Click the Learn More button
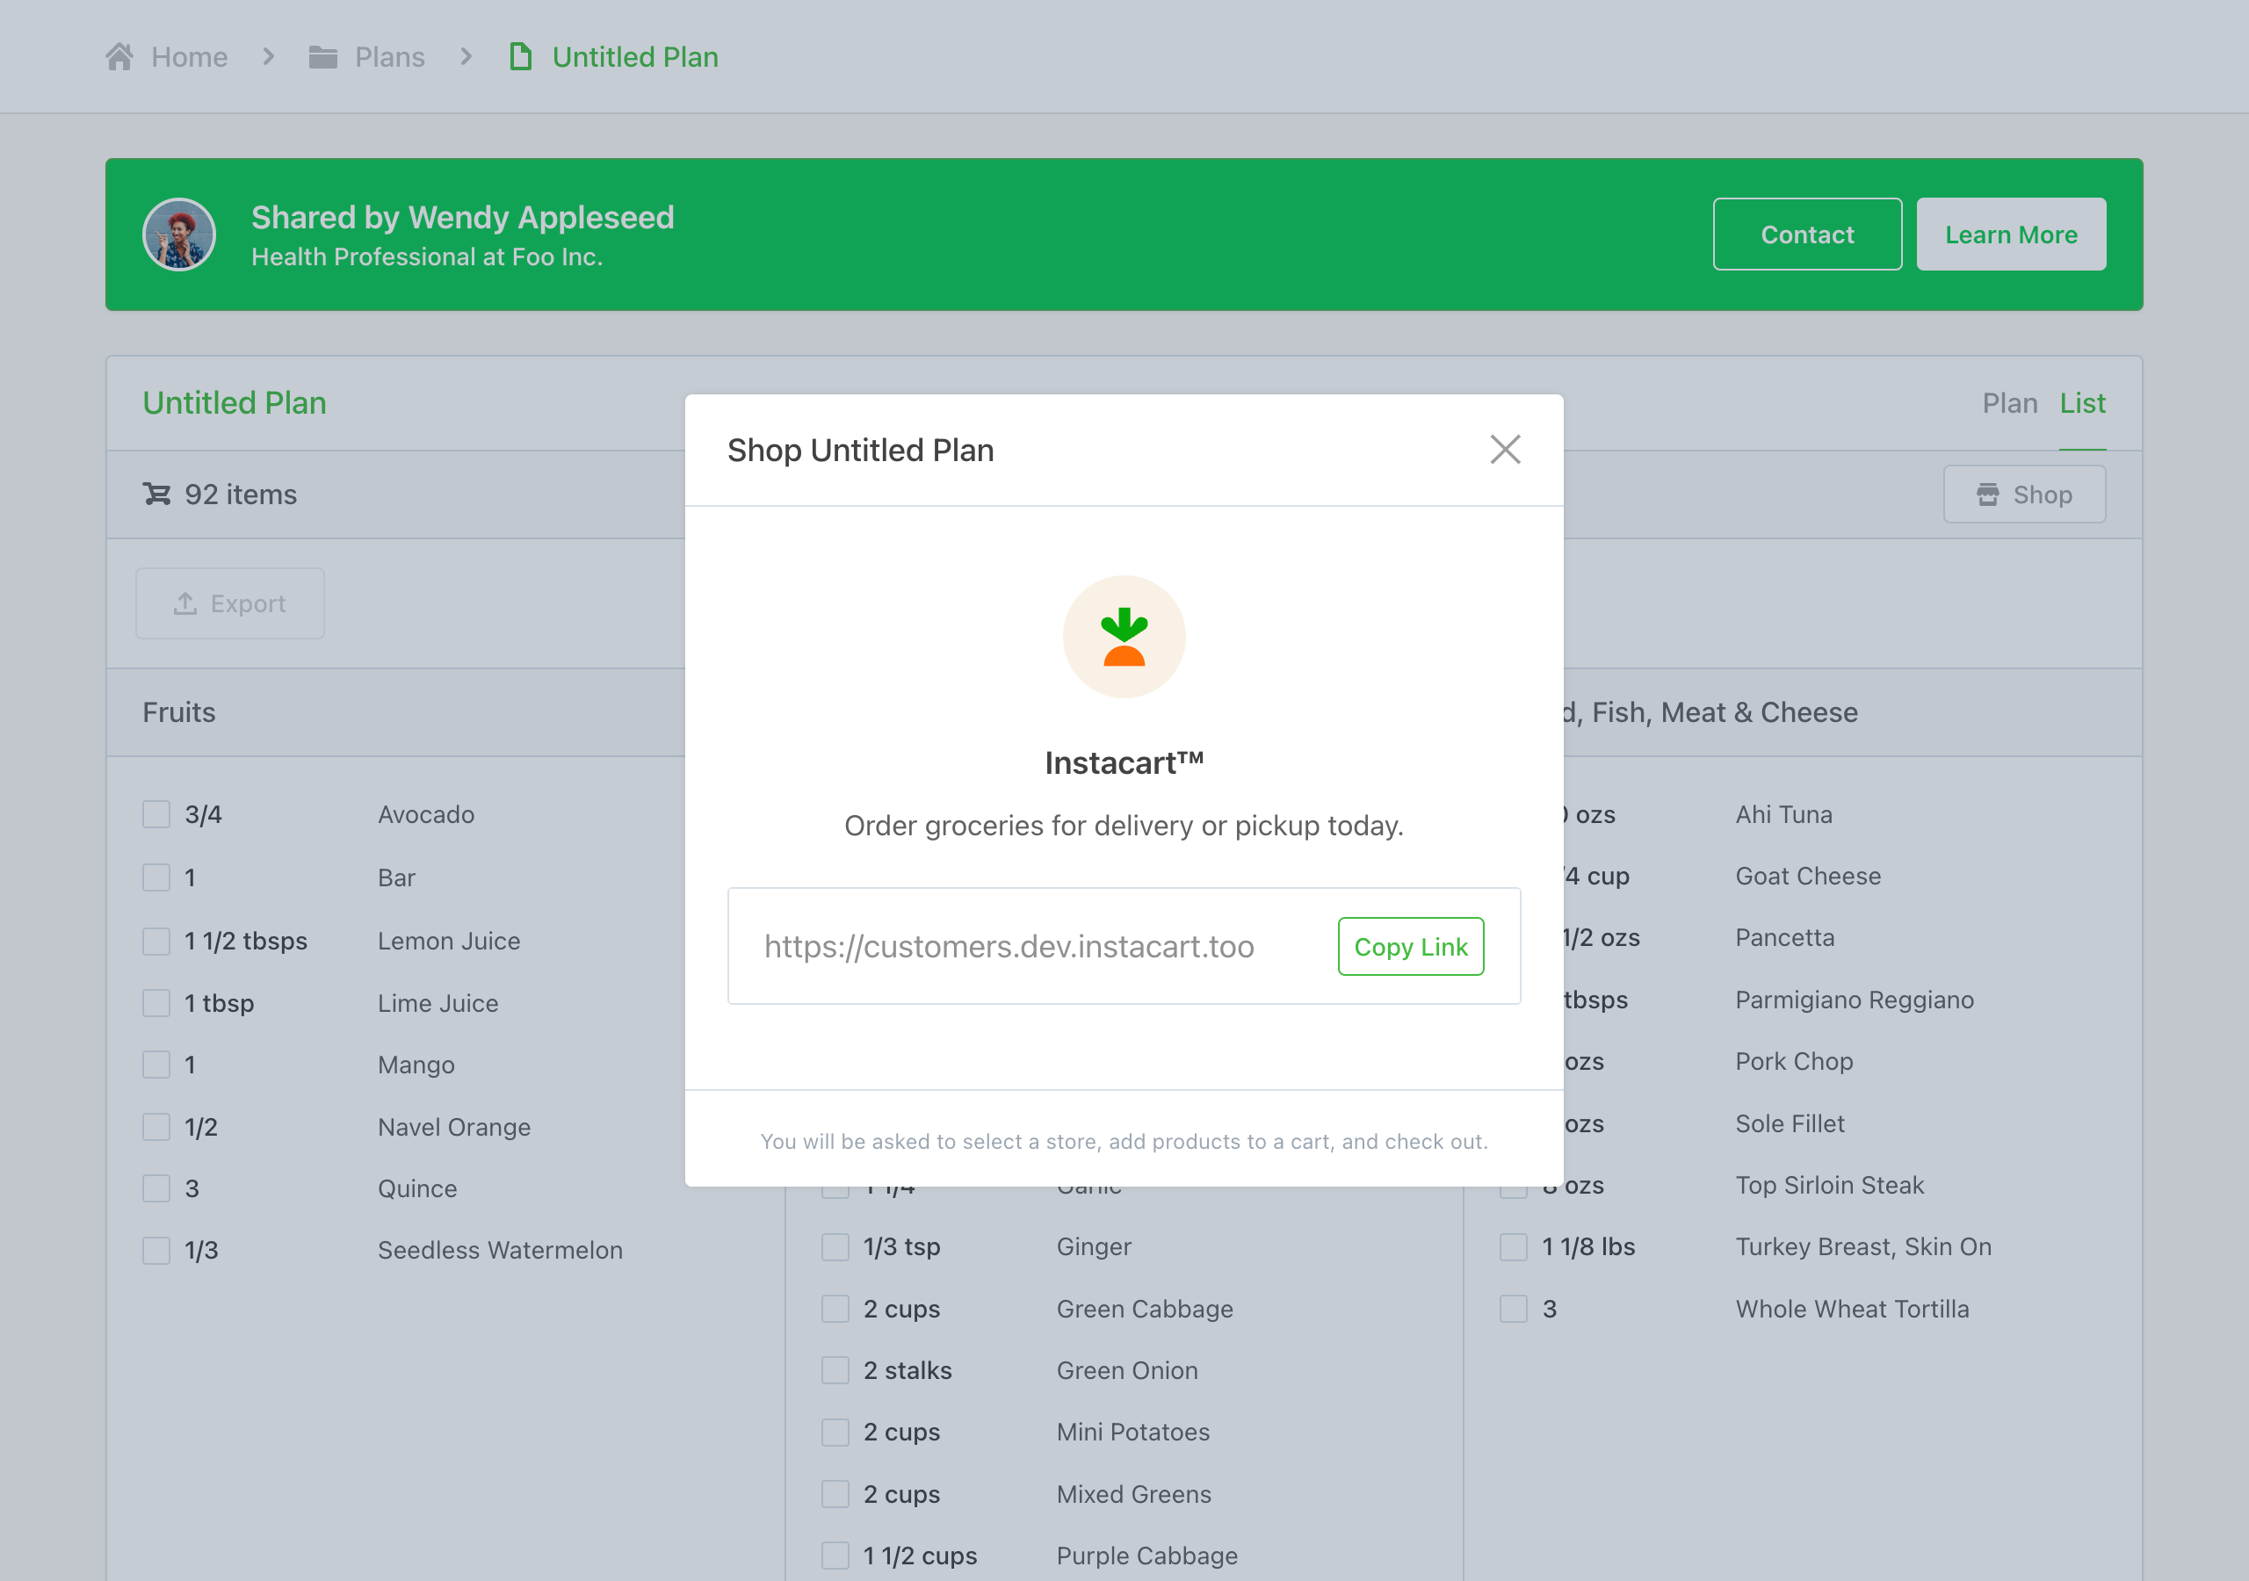Screen dimensions: 2249x1581 click(2010, 235)
